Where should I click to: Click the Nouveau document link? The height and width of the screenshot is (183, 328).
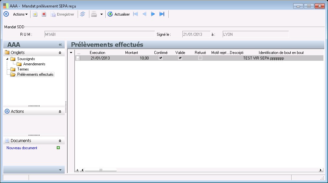coord(22,148)
